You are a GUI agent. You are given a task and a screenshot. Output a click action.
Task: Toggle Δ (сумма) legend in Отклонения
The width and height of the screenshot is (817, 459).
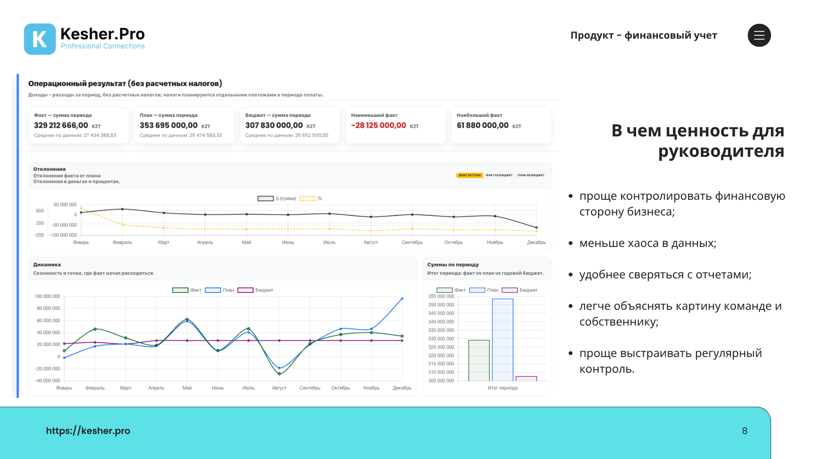[277, 198]
